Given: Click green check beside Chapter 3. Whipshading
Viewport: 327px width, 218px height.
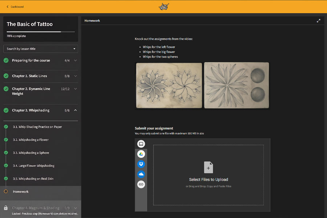Looking at the screenshot, I should (6, 110).
